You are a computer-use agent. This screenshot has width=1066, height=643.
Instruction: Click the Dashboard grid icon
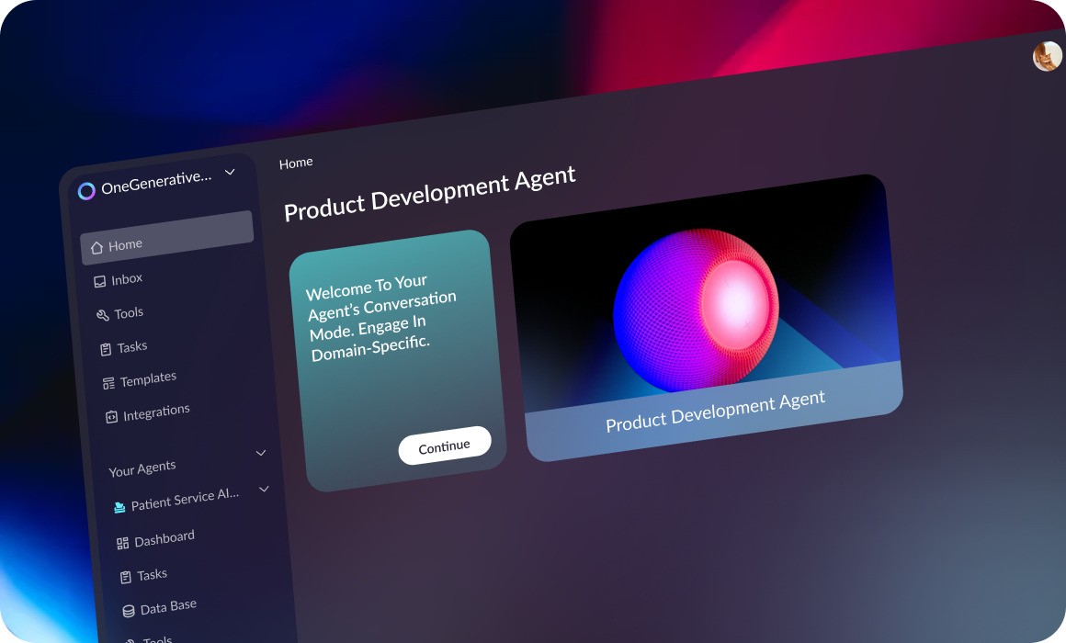pos(122,543)
